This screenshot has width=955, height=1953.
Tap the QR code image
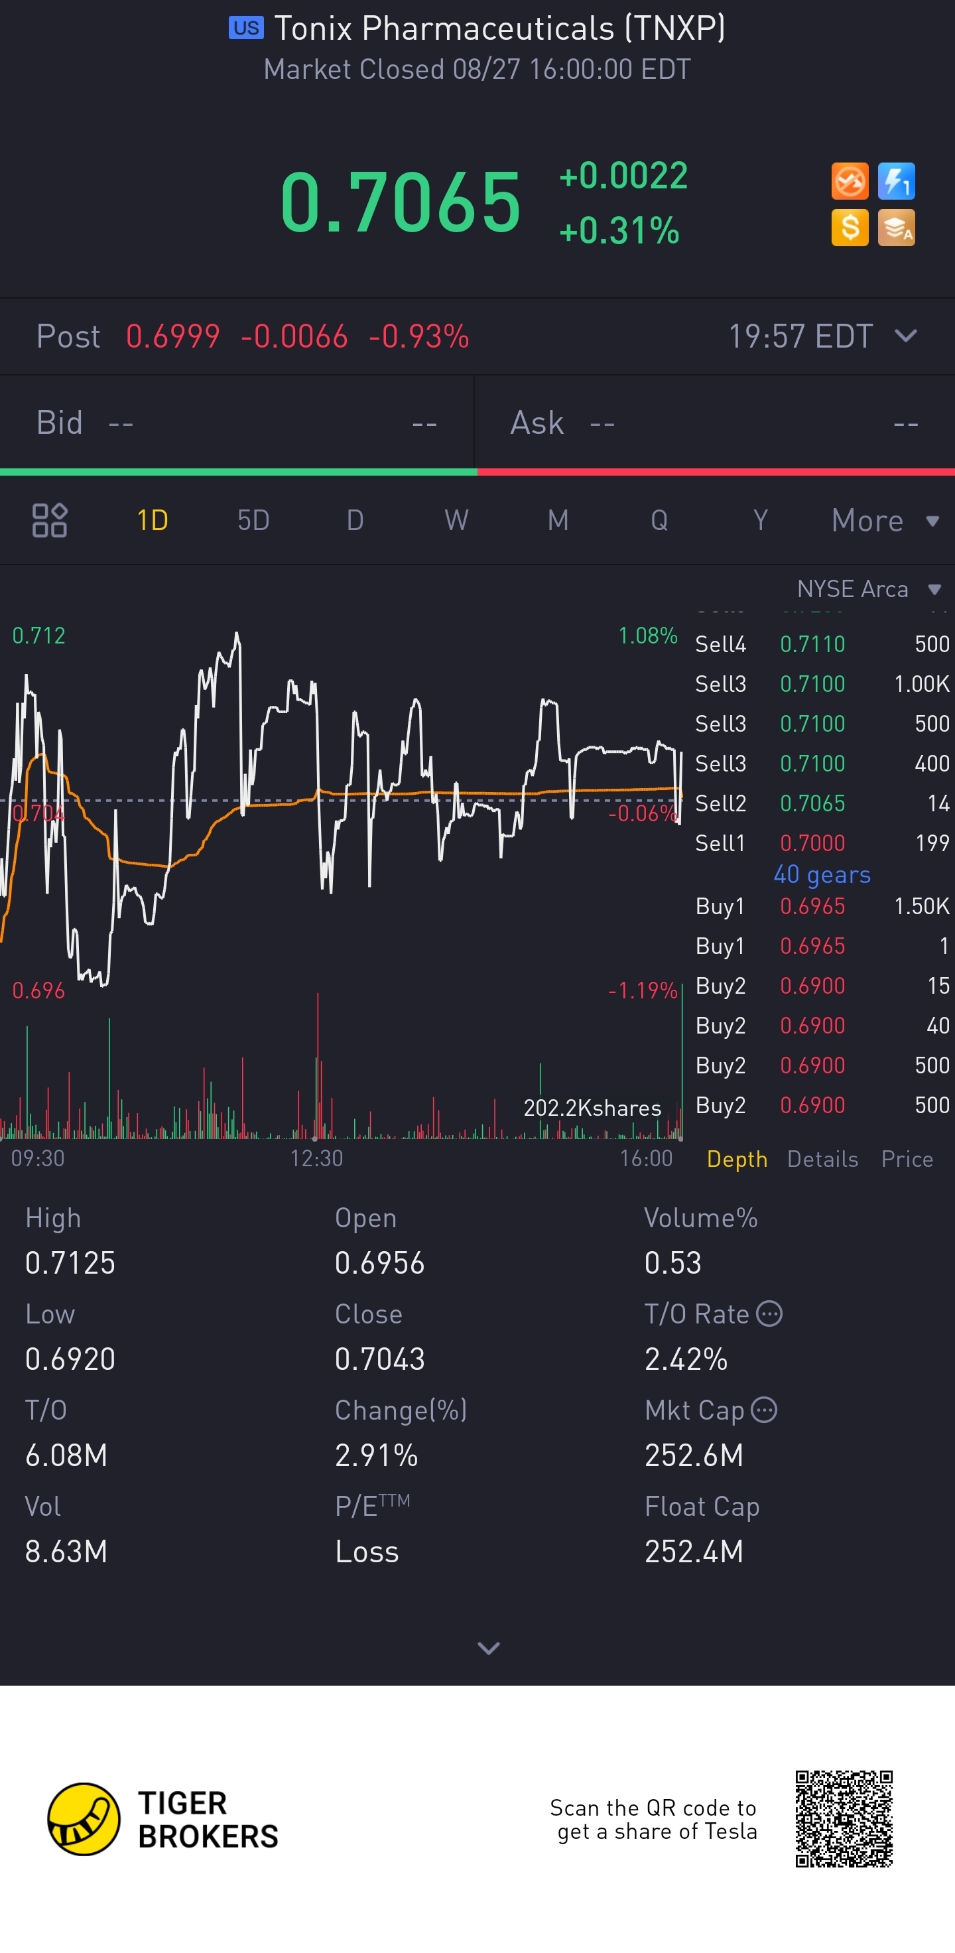[x=844, y=1819]
